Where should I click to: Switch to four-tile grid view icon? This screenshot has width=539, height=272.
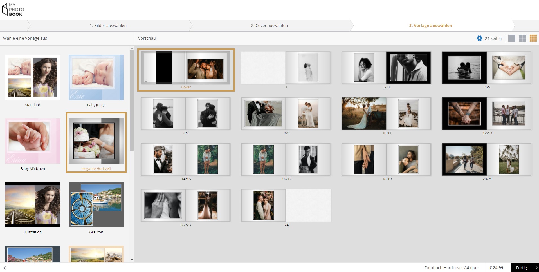click(x=522, y=38)
